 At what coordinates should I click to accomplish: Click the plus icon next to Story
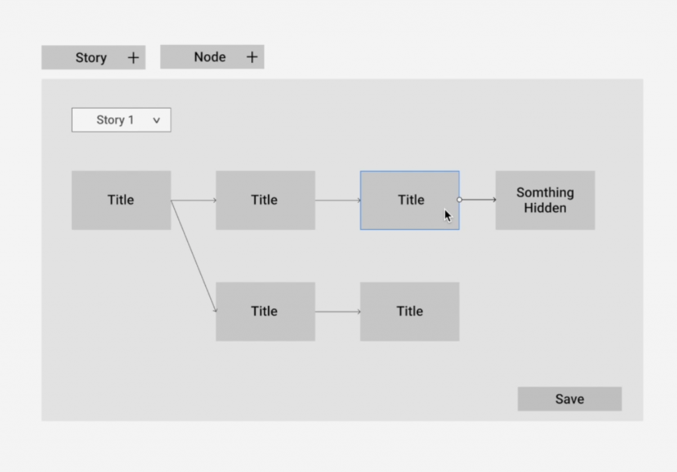point(134,58)
